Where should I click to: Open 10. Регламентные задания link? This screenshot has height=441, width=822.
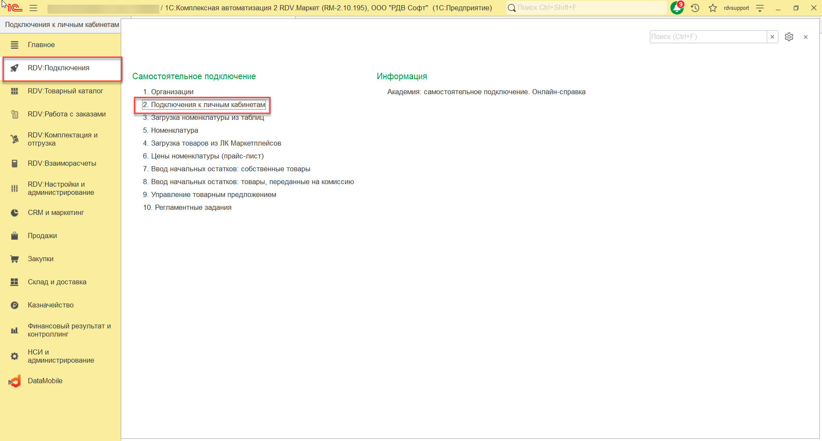[187, 208]
